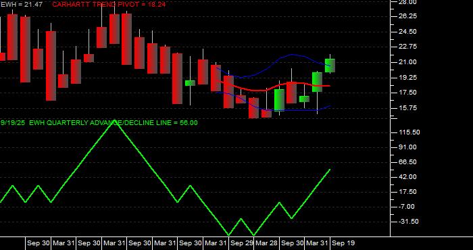Click the latest green candlestick on the right

330,66
